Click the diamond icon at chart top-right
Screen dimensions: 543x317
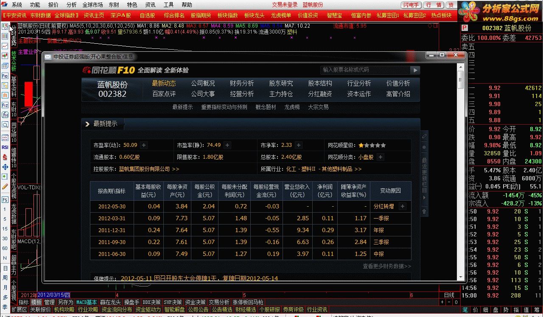pyautogui.click(x=430, y=26)
